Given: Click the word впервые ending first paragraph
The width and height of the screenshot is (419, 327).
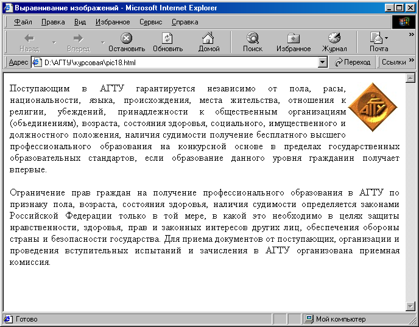Looking at the screenshot, I should click(28, 170).
